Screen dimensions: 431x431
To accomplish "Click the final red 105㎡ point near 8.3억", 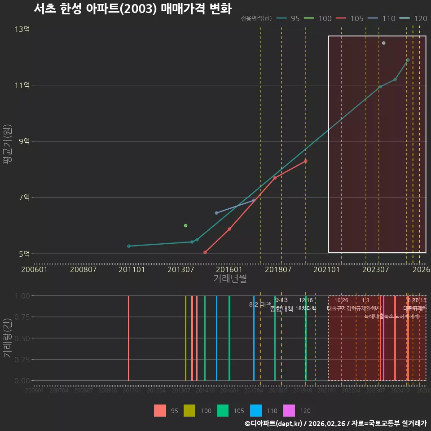I will click(306, 161).
